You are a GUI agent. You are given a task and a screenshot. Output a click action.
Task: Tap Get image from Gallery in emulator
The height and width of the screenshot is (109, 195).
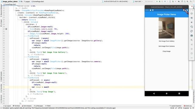167,41
